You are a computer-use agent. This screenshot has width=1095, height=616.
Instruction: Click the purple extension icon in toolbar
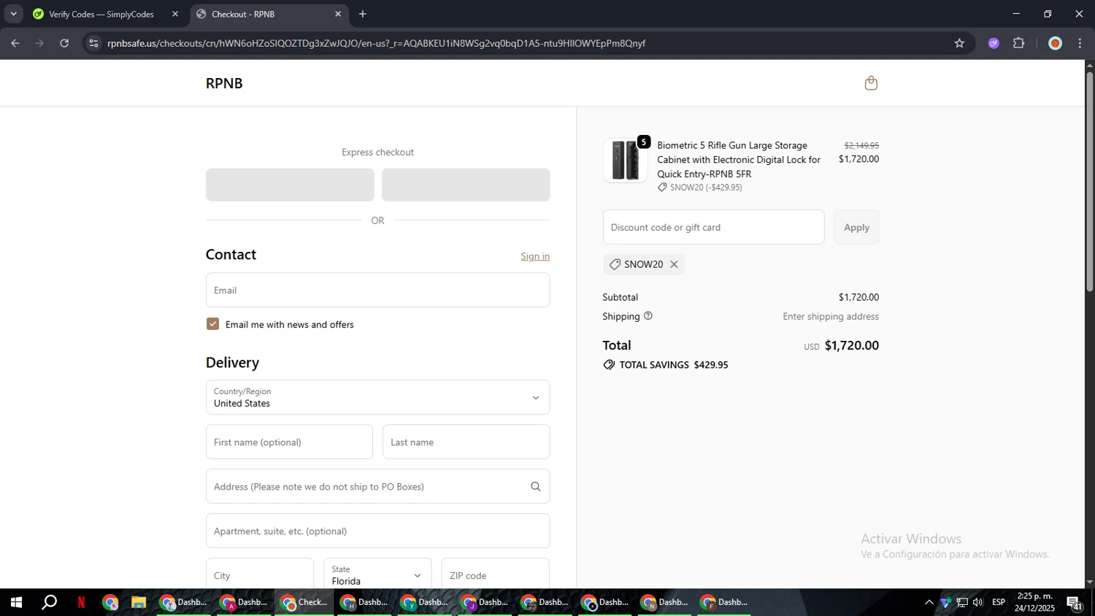click(994, 43)
